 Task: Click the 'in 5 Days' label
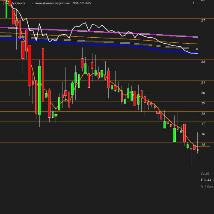point(207,187)
